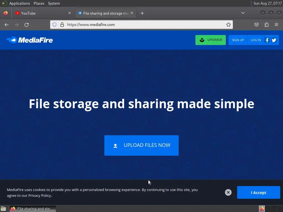Screen dimensions: 283x212
Task: Click the show desktop icon in taskbar
Action: point(3,209)
